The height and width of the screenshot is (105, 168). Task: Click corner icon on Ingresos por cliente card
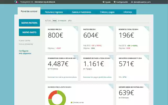(112, 86)
